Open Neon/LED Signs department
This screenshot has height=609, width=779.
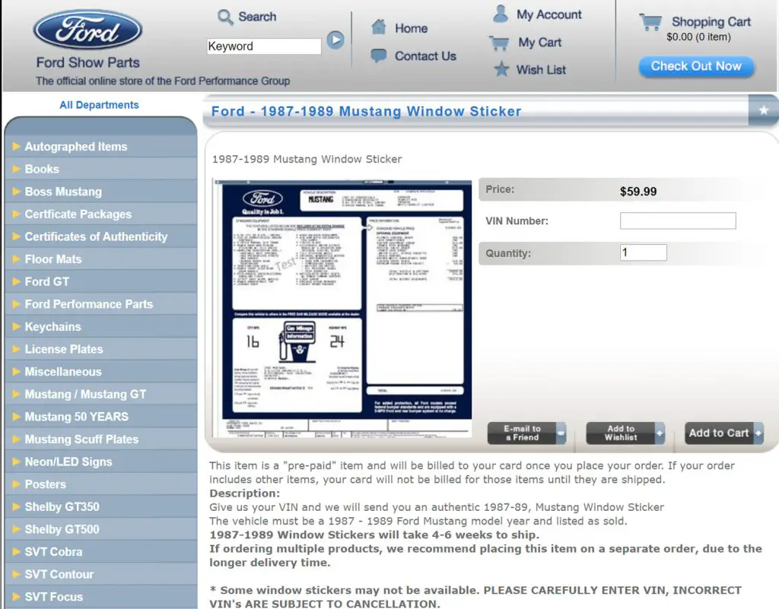pyautogui.click(x=68, y=462)
